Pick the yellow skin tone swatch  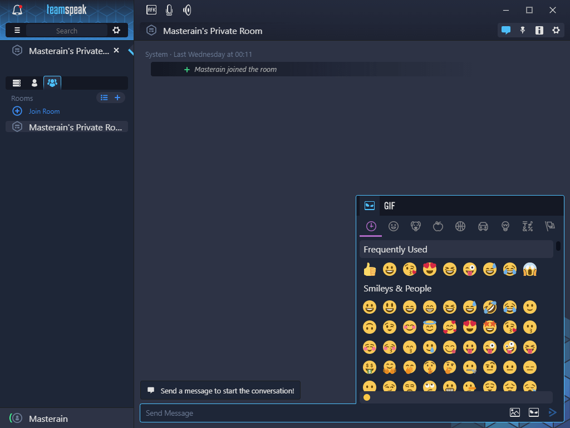[x=367, y=397]
